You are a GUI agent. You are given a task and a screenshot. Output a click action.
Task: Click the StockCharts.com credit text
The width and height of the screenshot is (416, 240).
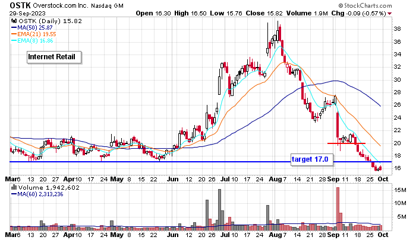(365, 5)
